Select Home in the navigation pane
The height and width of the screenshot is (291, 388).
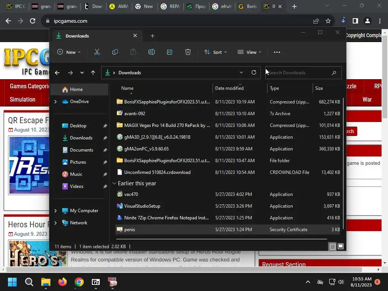click(79, 89)
